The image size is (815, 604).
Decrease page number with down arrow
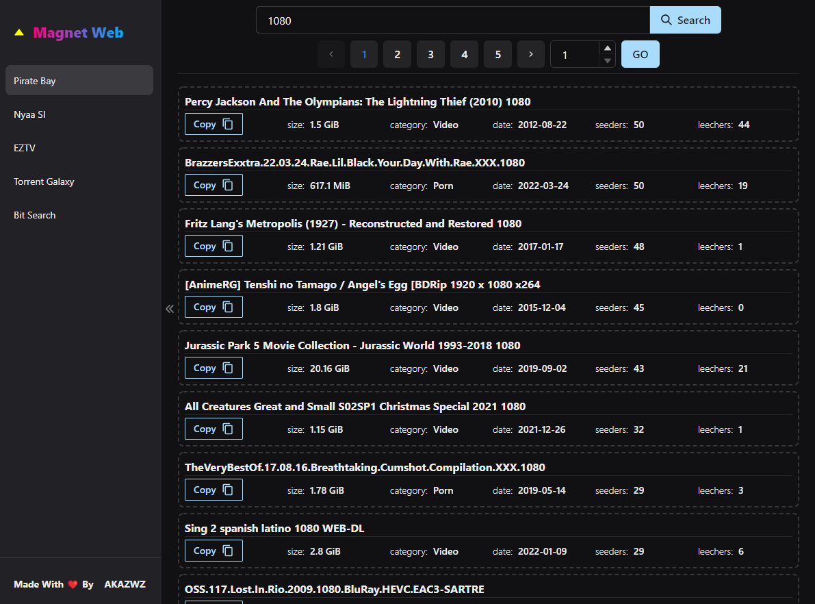click(607, 61)
